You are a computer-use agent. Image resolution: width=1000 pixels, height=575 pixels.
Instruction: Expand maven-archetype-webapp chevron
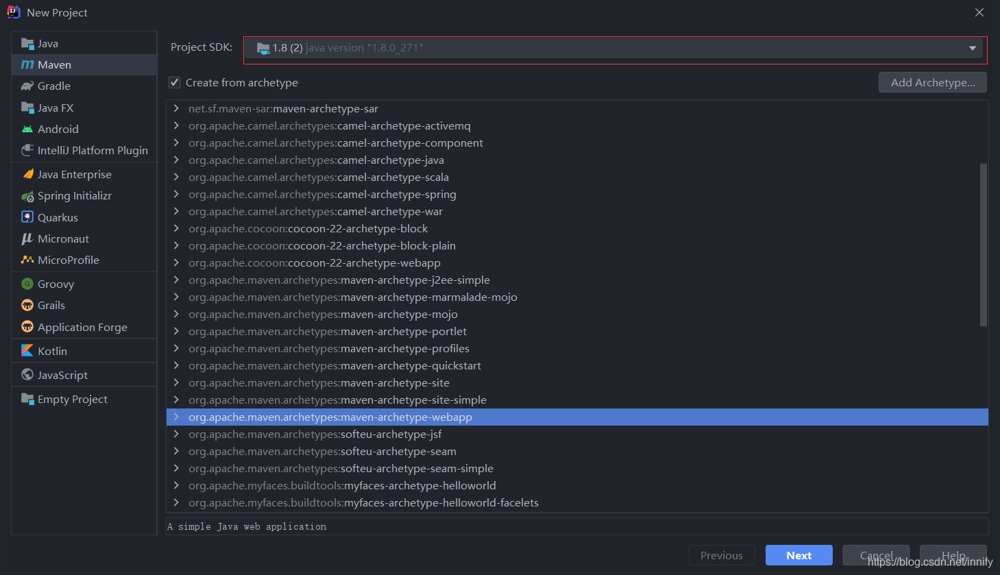pos(177,417)
